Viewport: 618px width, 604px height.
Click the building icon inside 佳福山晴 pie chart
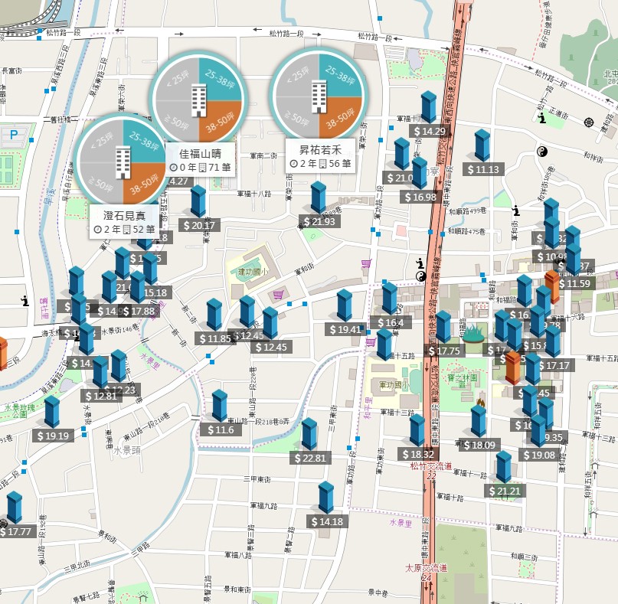pyautogui.click(x=198, y=100)
